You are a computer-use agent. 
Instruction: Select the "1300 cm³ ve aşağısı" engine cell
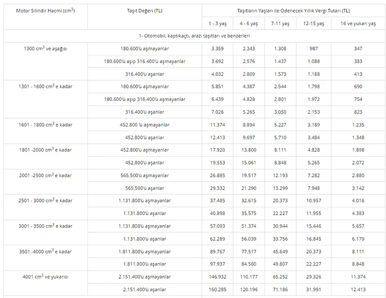(46, 48)
